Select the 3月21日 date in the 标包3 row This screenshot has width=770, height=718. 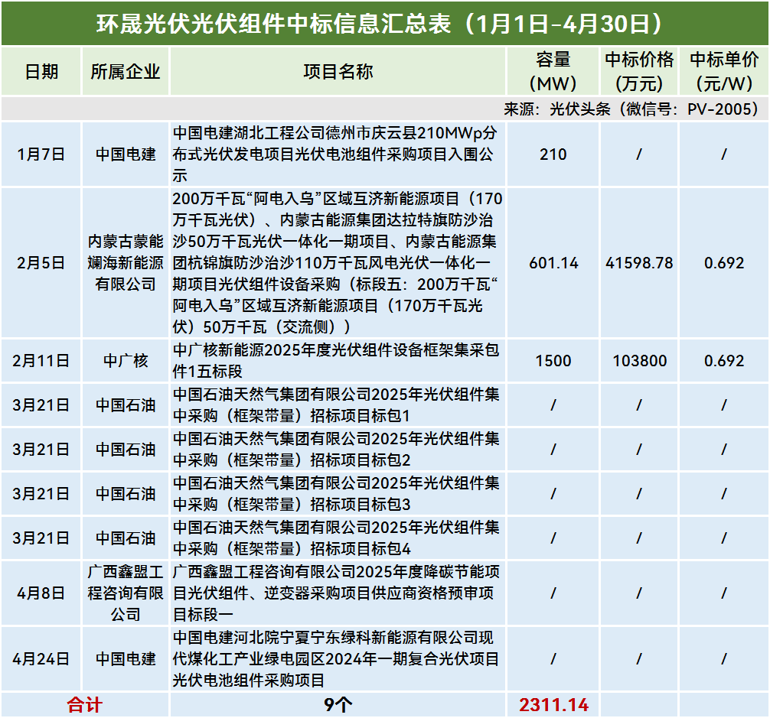tap(41, 493)
